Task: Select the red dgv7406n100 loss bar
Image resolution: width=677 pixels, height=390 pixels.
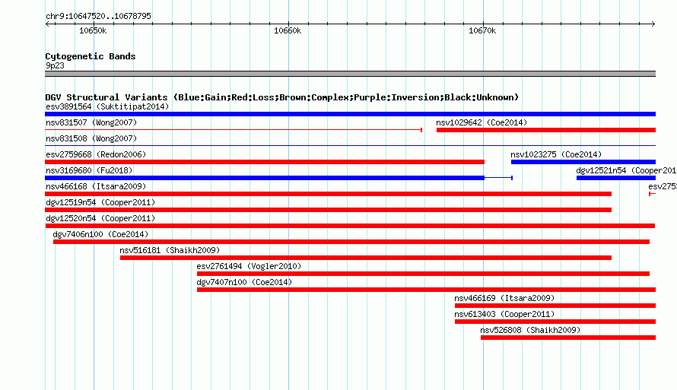Action: (x=351, y=242)
